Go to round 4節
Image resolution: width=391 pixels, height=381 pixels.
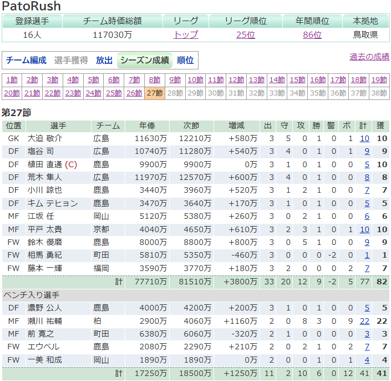click(x=73, y=80)
